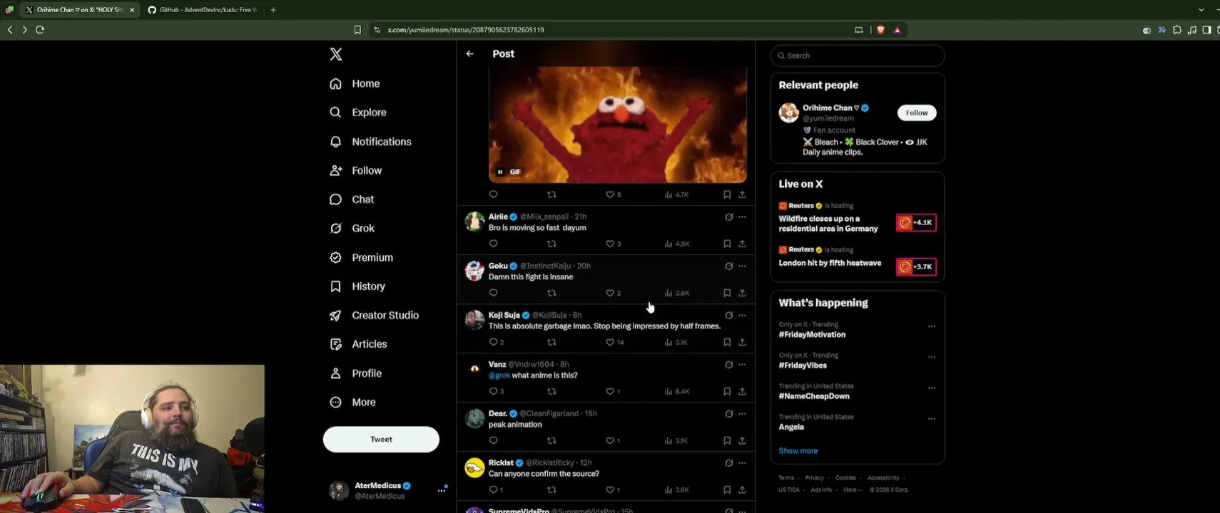The width and height of the screenshot is (1220, 513).
Task: Open the Elmo fire GIF
Action: pos(618,125)
